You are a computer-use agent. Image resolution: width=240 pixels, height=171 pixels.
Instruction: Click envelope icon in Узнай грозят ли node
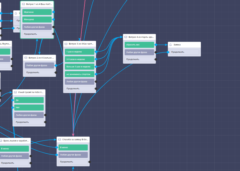(x=16, y=92)
